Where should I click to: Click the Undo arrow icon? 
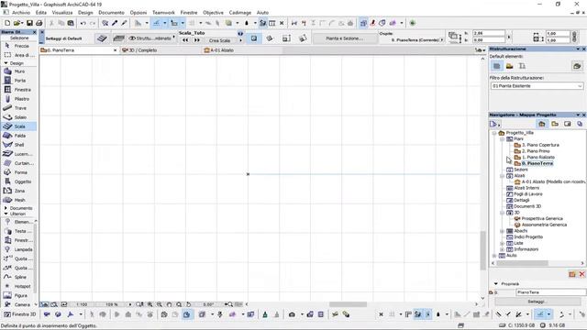[x=83, y=23]
